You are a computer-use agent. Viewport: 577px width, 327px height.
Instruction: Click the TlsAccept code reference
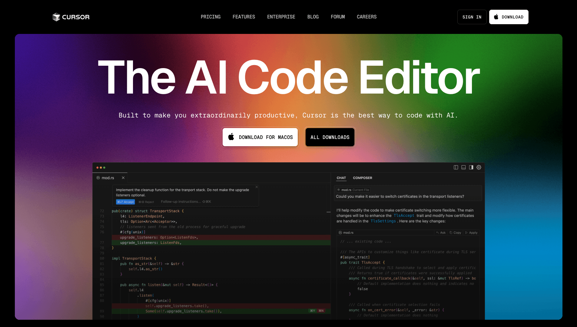pos(404,216)
